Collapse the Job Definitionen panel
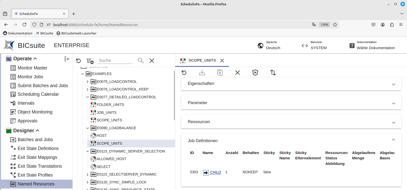Screen dimensions: 407x190 tap(393, 140)
